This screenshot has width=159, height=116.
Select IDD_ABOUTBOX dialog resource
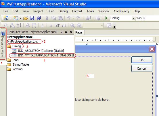(41, 51)
